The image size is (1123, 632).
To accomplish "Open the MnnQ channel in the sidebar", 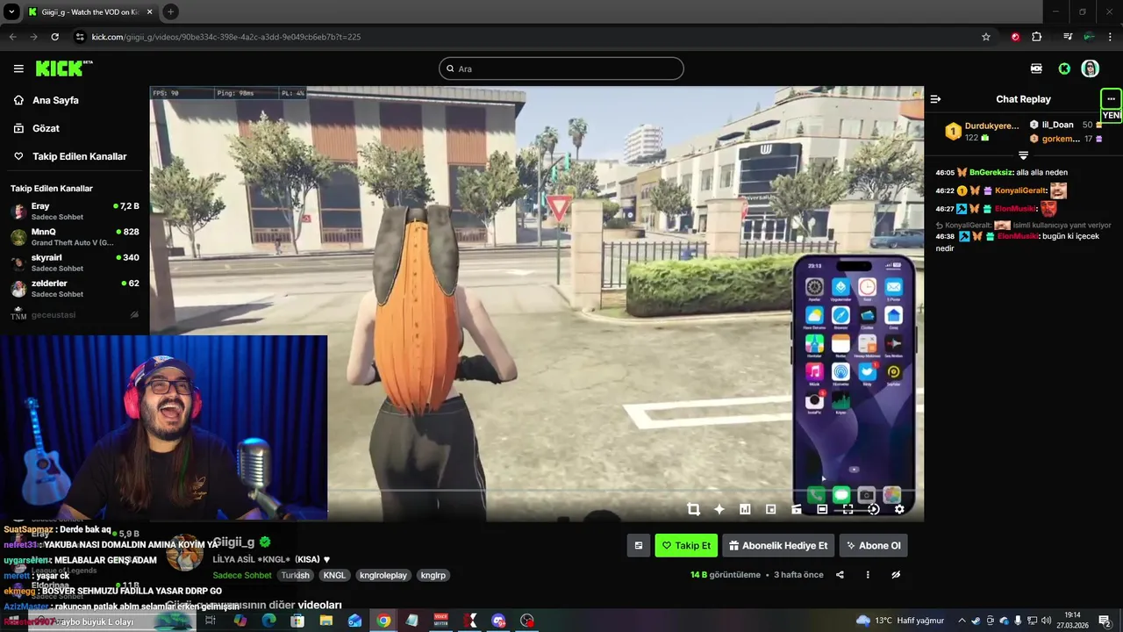I will 75,237.
